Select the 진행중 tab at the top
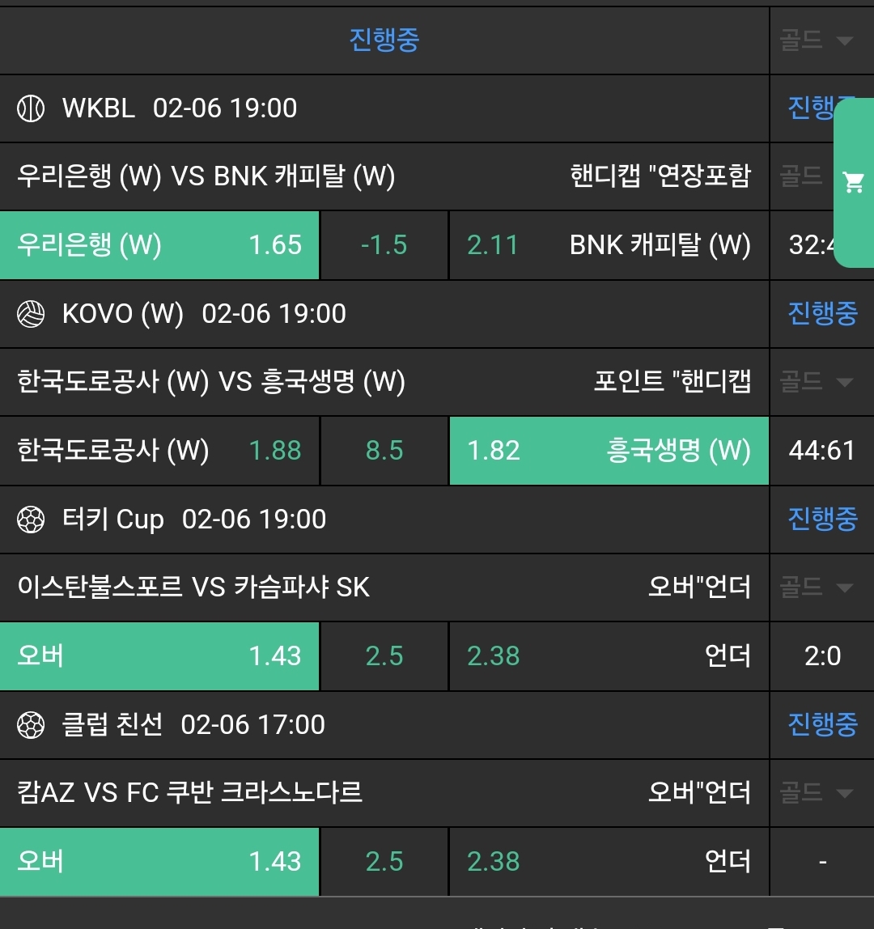The height and width of the screenshot is (929, 874). tap(384, 40)
